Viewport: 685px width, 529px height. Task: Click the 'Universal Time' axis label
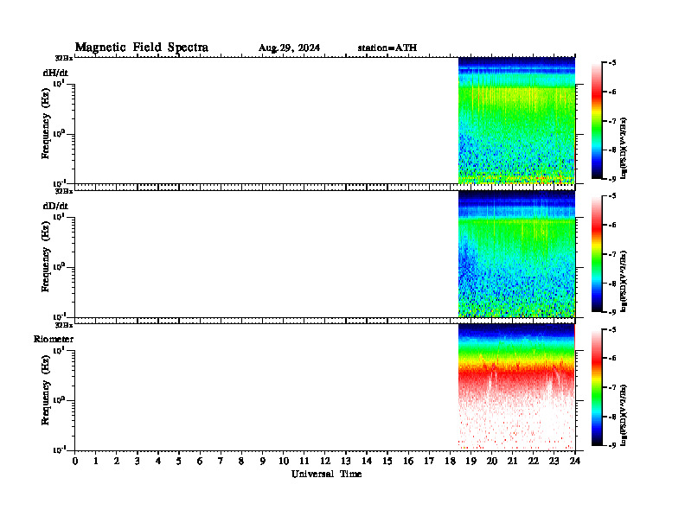[326, 474]
